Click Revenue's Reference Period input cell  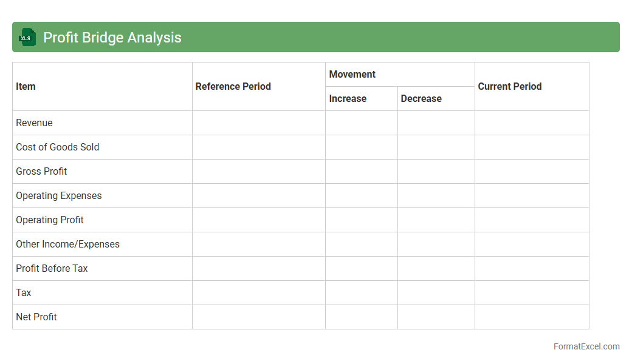tap(258, 123)
